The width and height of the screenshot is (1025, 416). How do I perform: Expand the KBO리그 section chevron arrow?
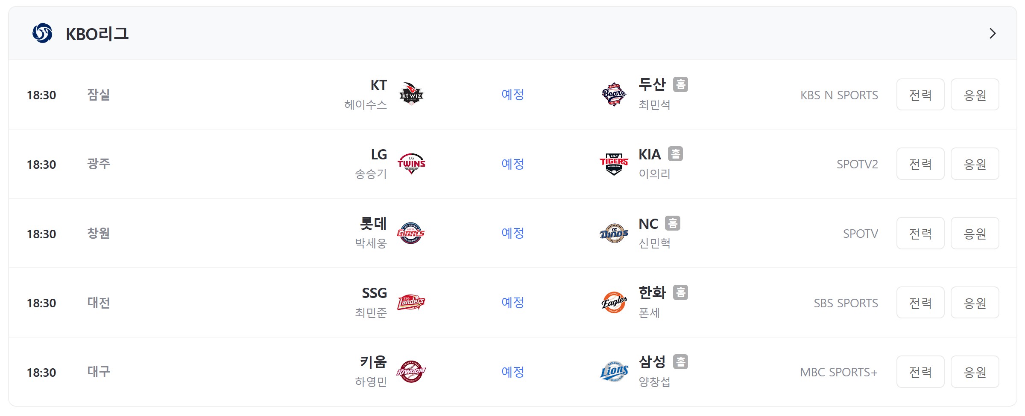[993, 33]
